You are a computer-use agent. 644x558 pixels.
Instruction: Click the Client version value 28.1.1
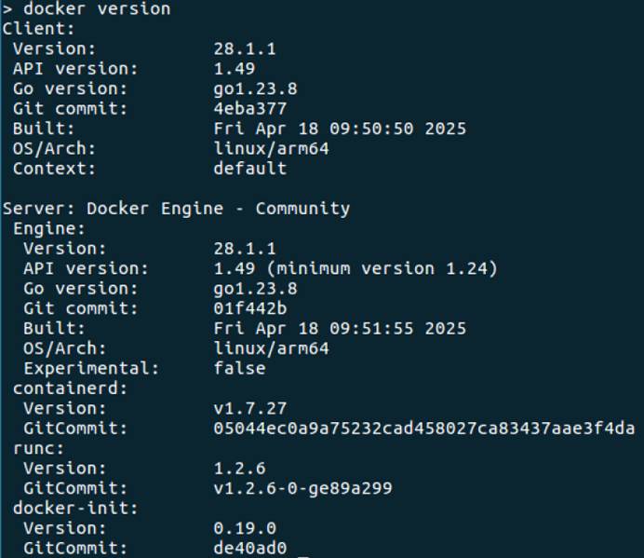[x=245, y=49]
